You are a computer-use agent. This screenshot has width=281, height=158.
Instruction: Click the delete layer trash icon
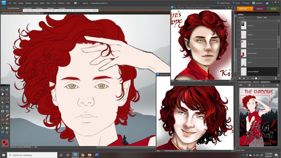[276, 78]
